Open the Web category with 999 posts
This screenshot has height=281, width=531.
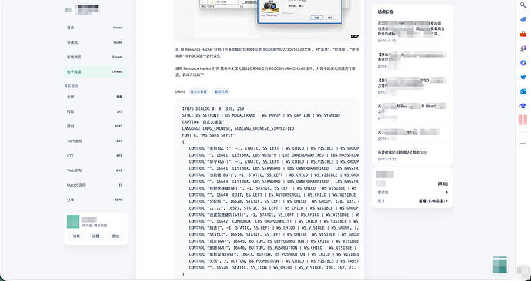(x=95, y=170)
